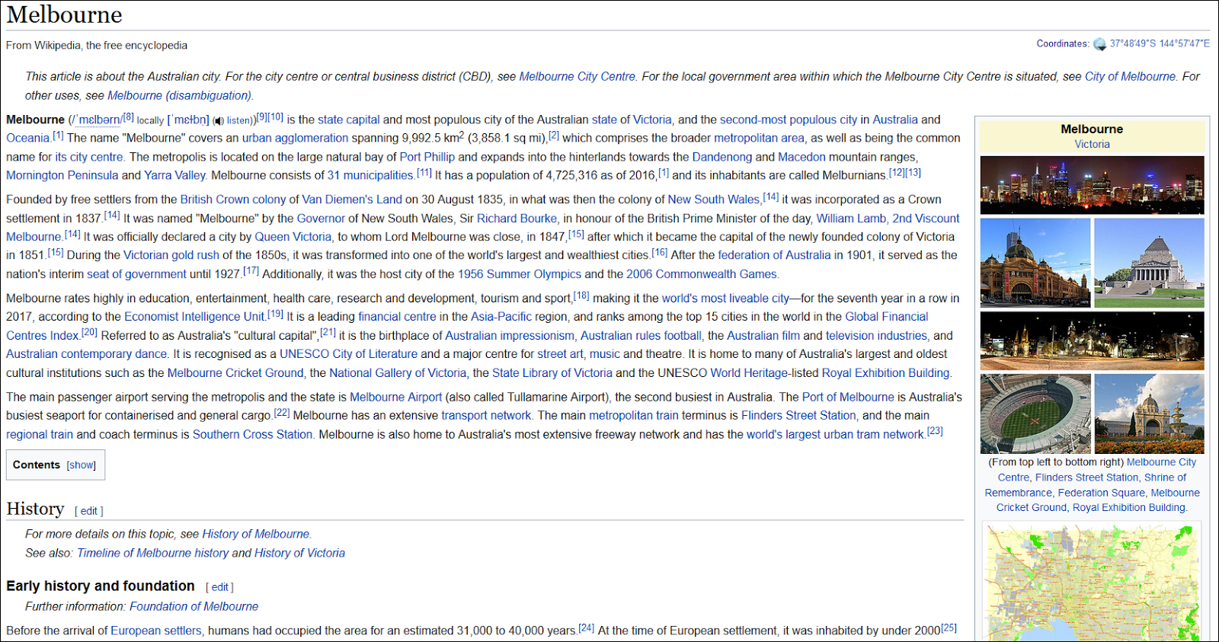1219x642 pixels.
Task: Open the Federation Square link in infobox caption
Action: 1101,493
